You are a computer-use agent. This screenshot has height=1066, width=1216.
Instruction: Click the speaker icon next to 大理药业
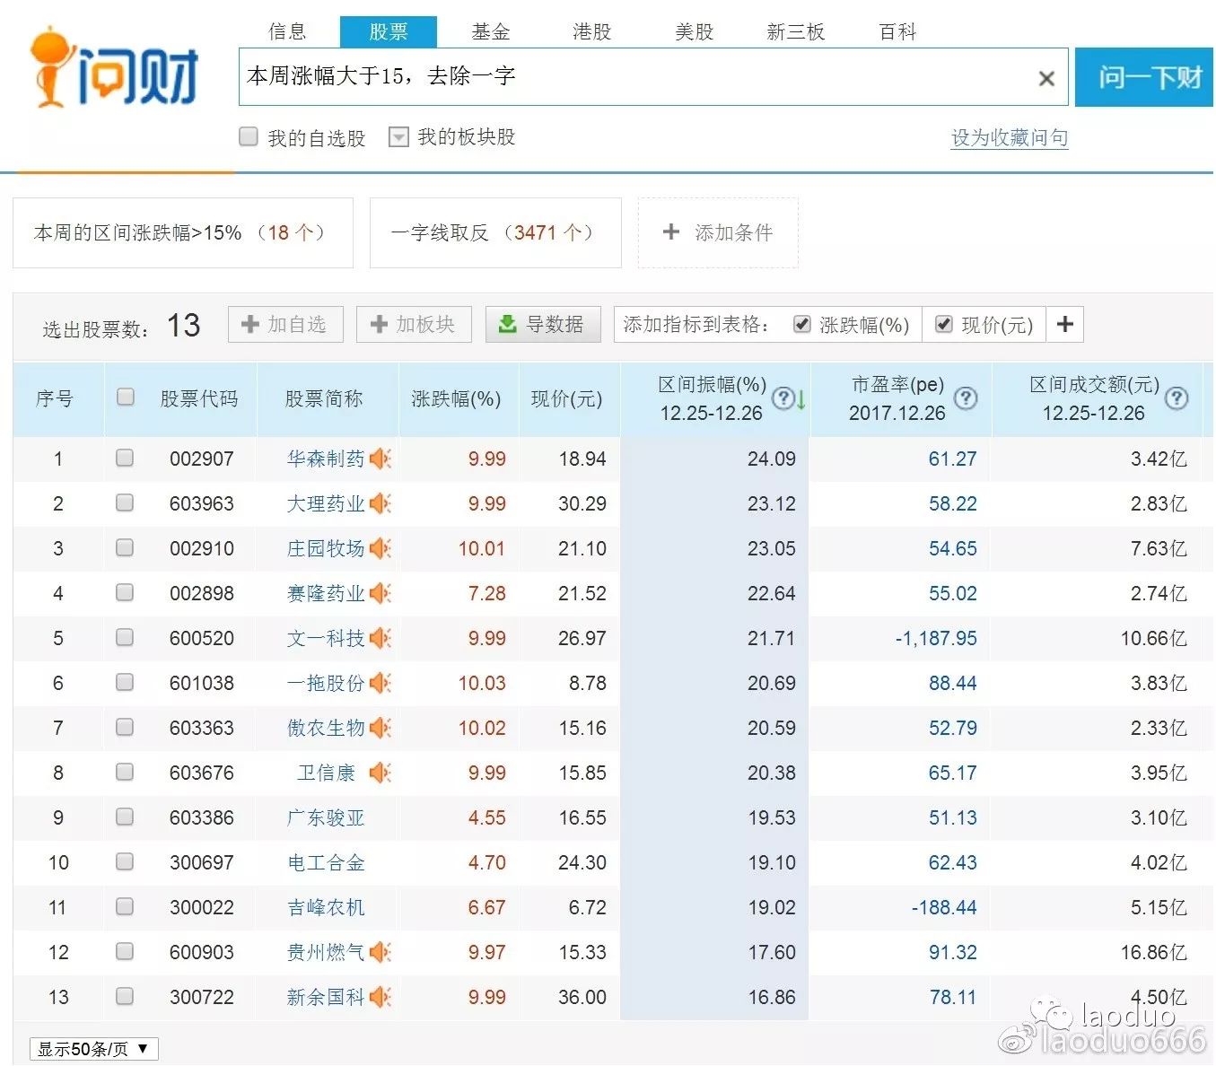[381, 503]
